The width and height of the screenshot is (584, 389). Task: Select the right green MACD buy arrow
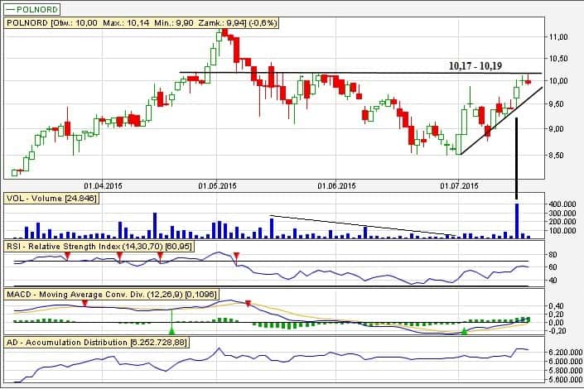tap(464, 331)
